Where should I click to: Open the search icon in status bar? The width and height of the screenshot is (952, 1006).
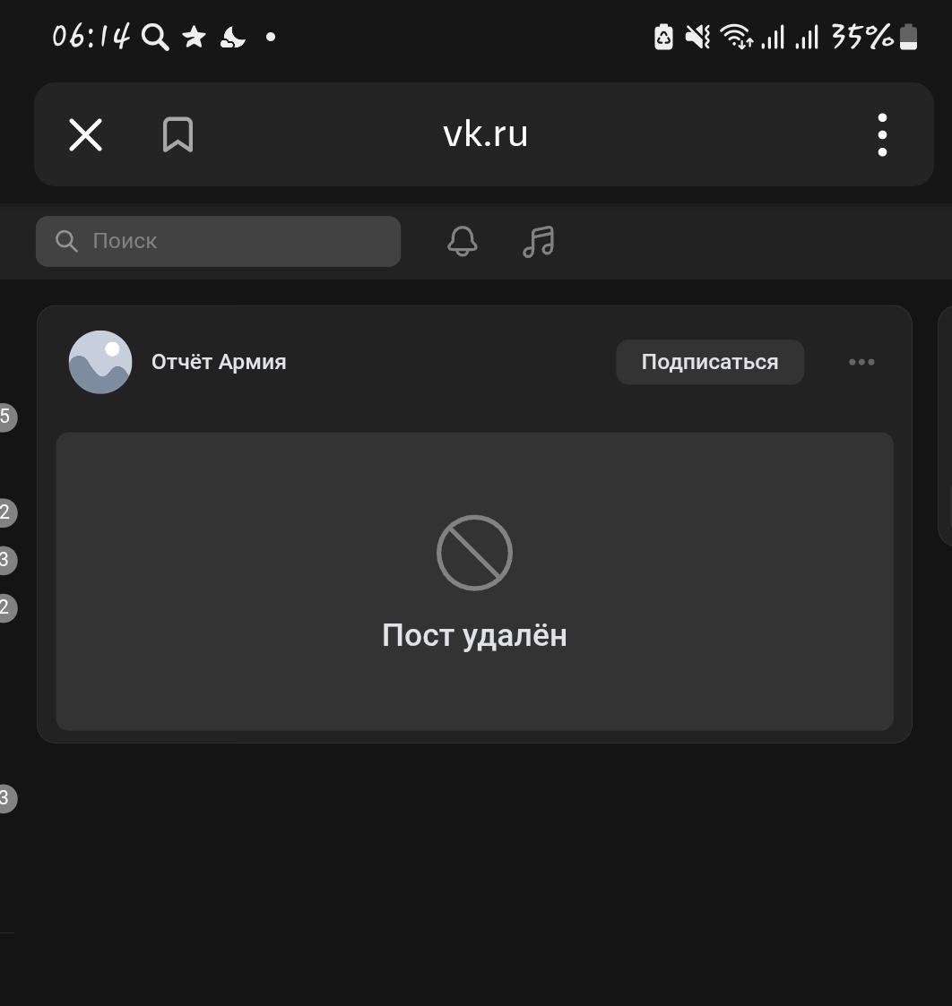pyautogui.click(x=155, y=37)
